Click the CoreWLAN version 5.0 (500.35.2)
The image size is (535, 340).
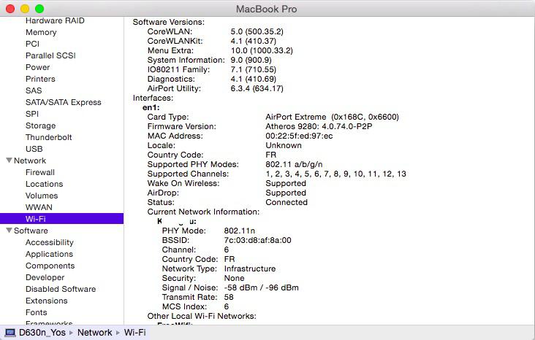coord(257,31)
